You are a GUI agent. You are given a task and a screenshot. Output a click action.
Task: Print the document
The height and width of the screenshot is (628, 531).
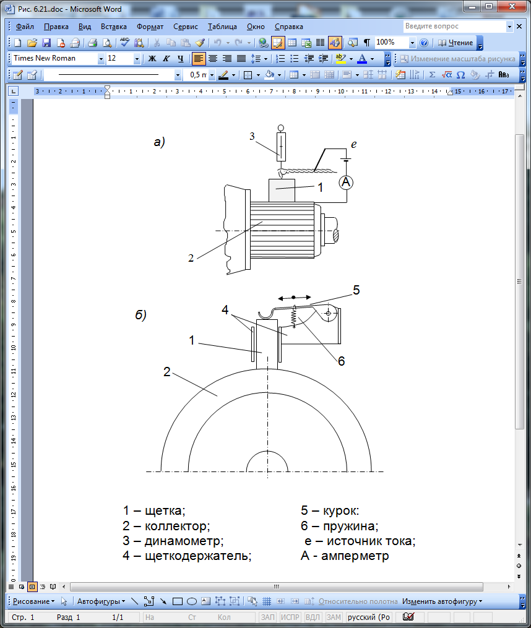[x=93, y=43]
